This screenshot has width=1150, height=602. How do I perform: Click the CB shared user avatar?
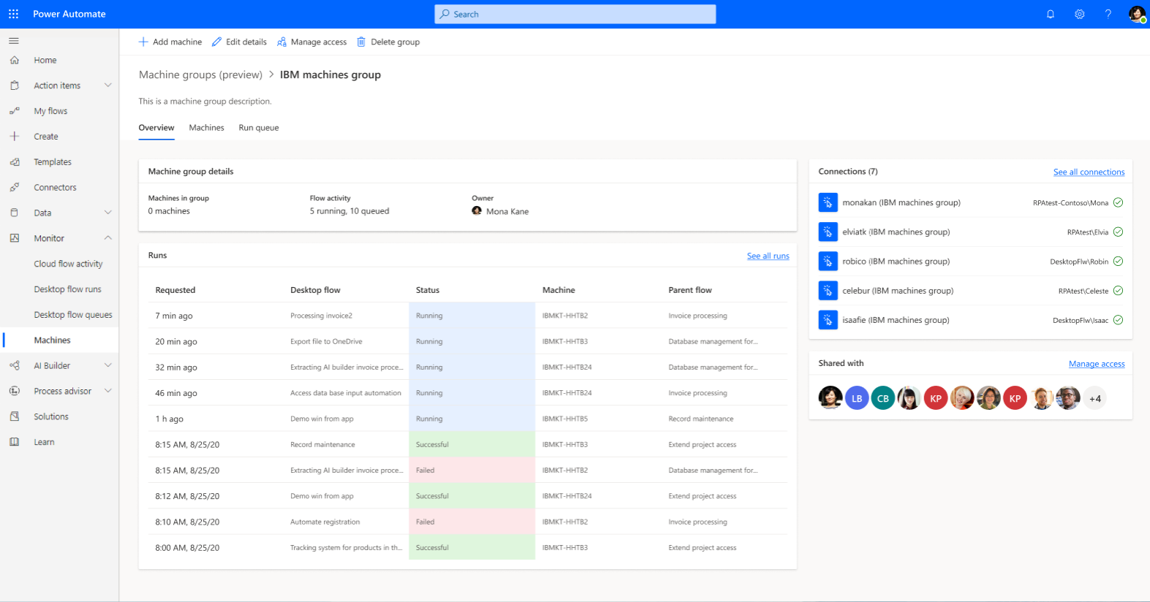883,398
